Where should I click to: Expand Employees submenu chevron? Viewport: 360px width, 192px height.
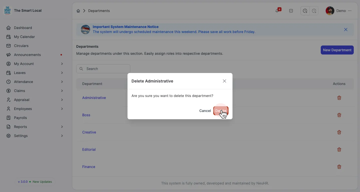tap(62, 109)
